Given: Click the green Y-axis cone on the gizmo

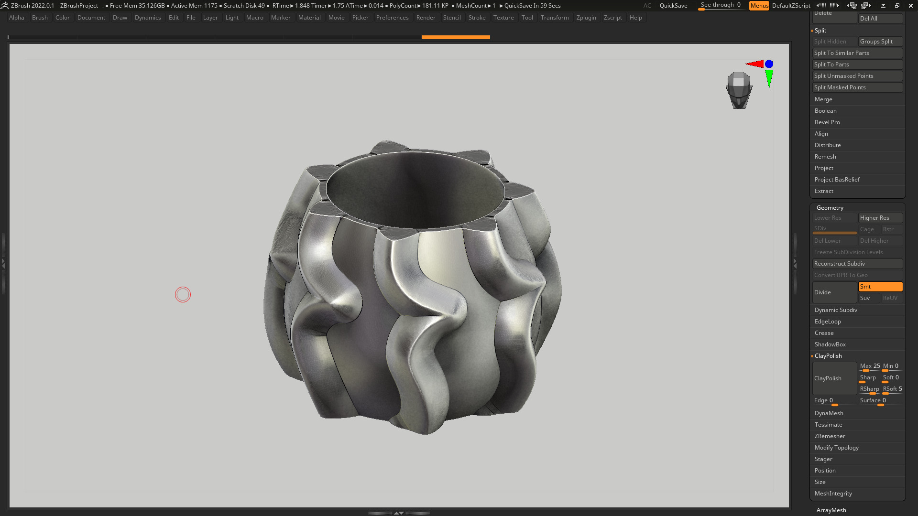Looking at the screenshot, I should click(x=769, y=79).
